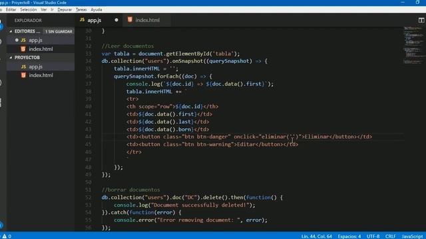Click the EXPLORADOR panel title
Viewport: 426px width, 239px height.
[28, 21]
